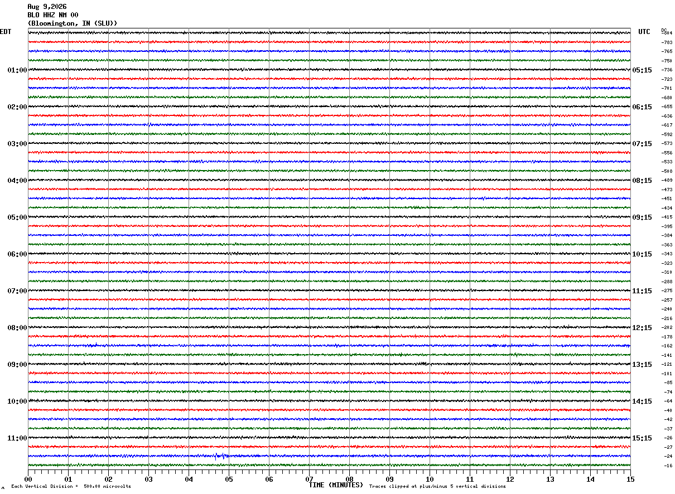
Task: Click the 11:00 EDT row label
Action: tap(17, 438)
